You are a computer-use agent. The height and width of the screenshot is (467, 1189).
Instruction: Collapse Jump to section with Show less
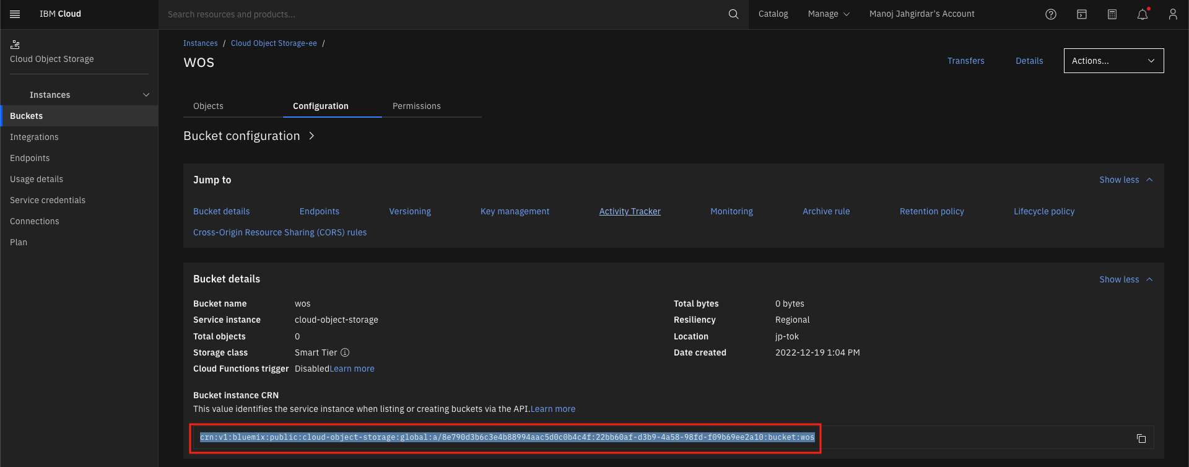coord(1126,180)
